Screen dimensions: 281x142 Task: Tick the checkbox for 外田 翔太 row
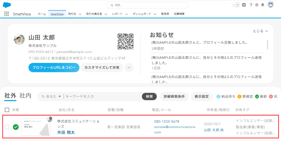point(7,127)
